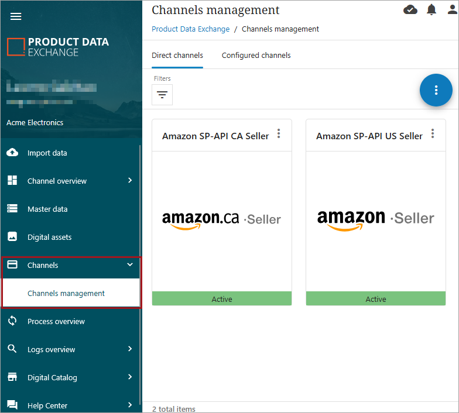The height and width of the screenshot is (413, 459).
Task: Open the user account profile icon
Action: [x=452, y=9]
